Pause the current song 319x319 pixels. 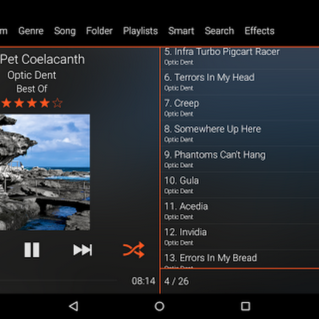coord(32,250)
